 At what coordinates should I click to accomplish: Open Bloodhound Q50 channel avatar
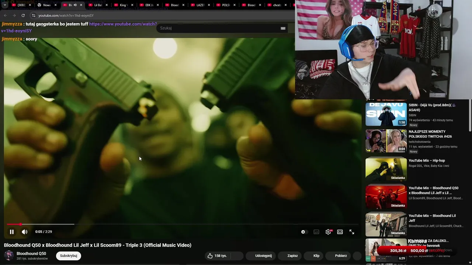point(9,255)
